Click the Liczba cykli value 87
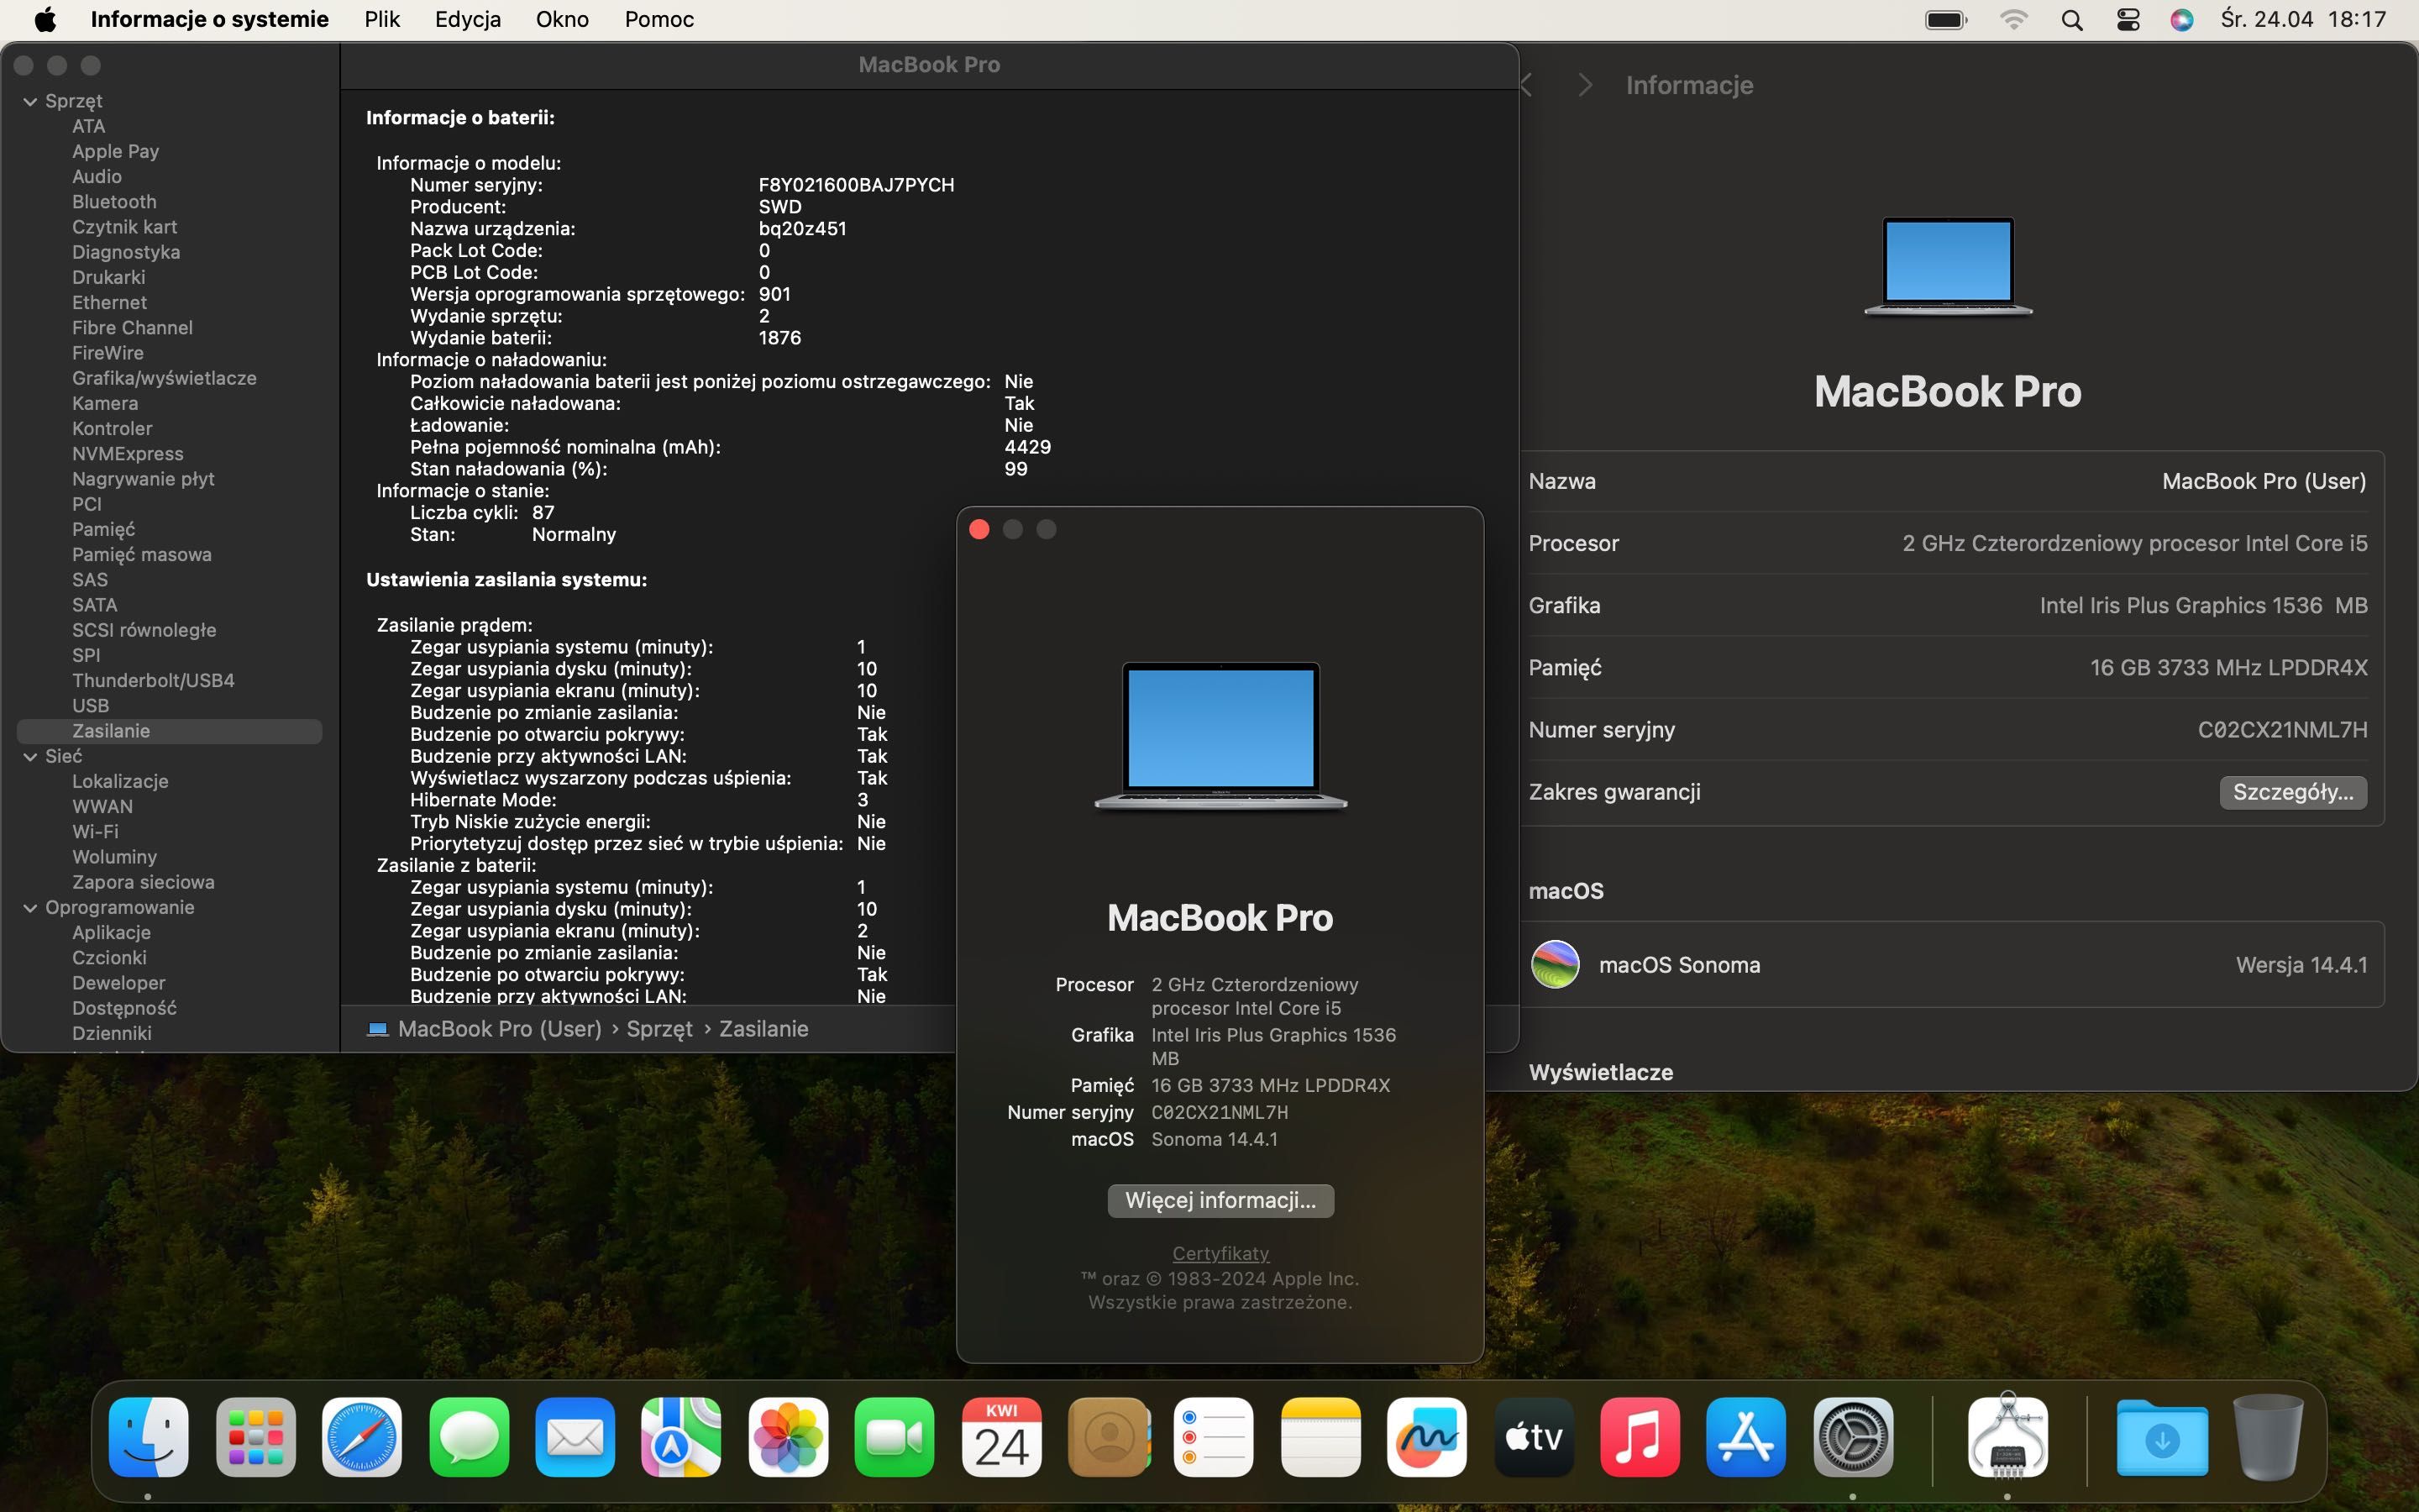Screen dimensions: 2419x1512 click(543, 513)
